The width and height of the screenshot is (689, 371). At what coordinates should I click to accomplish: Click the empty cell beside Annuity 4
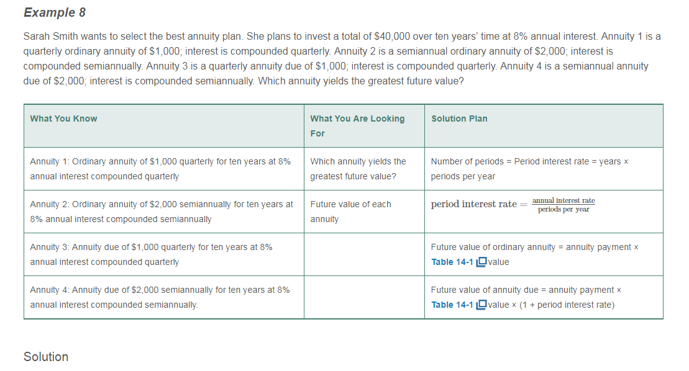click(x=364, y=297)
